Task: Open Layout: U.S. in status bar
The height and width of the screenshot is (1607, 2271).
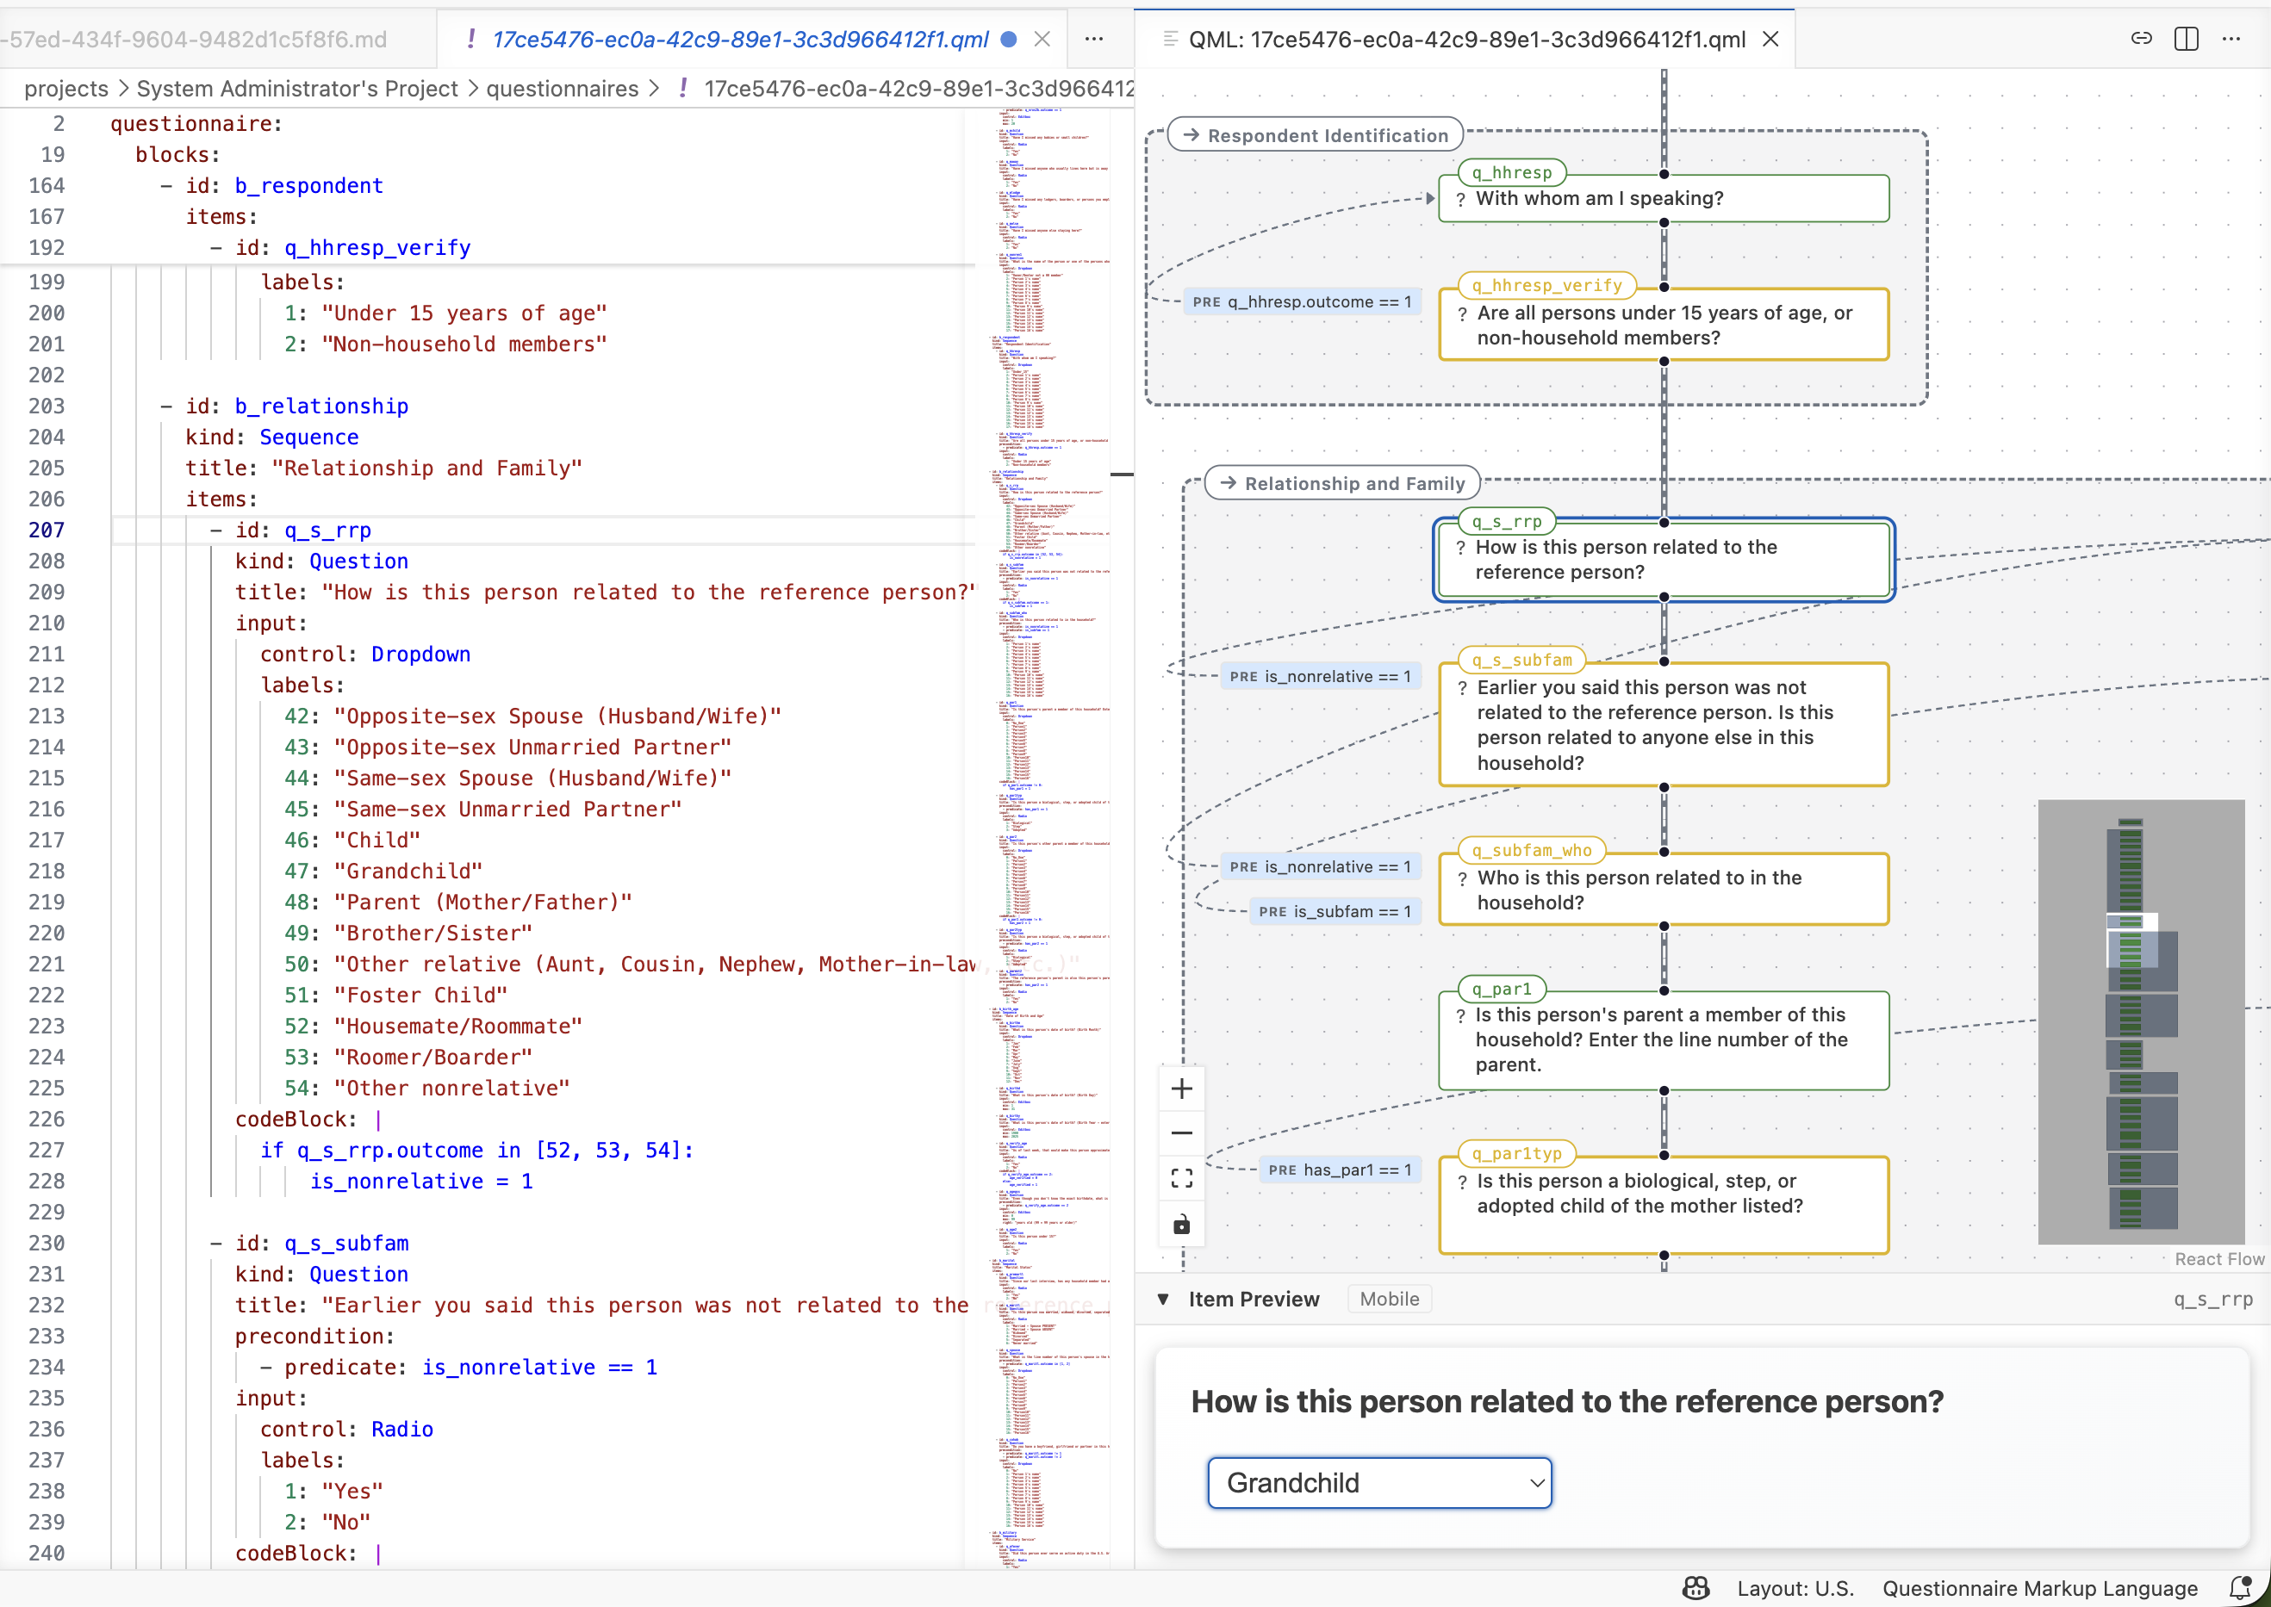Action: [x=1795, y=1588]
